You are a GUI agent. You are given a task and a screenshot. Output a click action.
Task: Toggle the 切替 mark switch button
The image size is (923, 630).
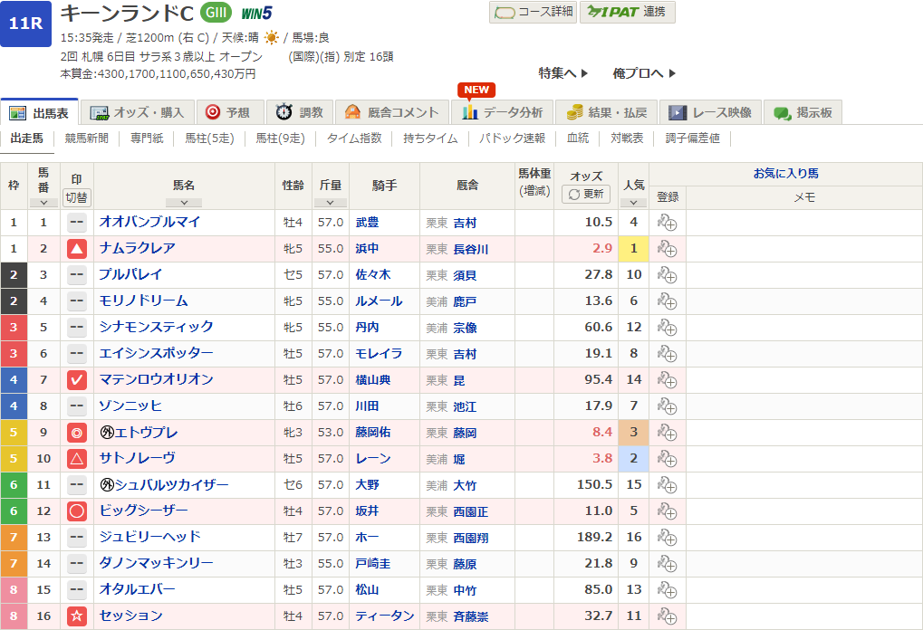77,197
